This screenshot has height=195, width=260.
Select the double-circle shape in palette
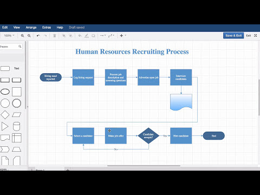[17, 103]
